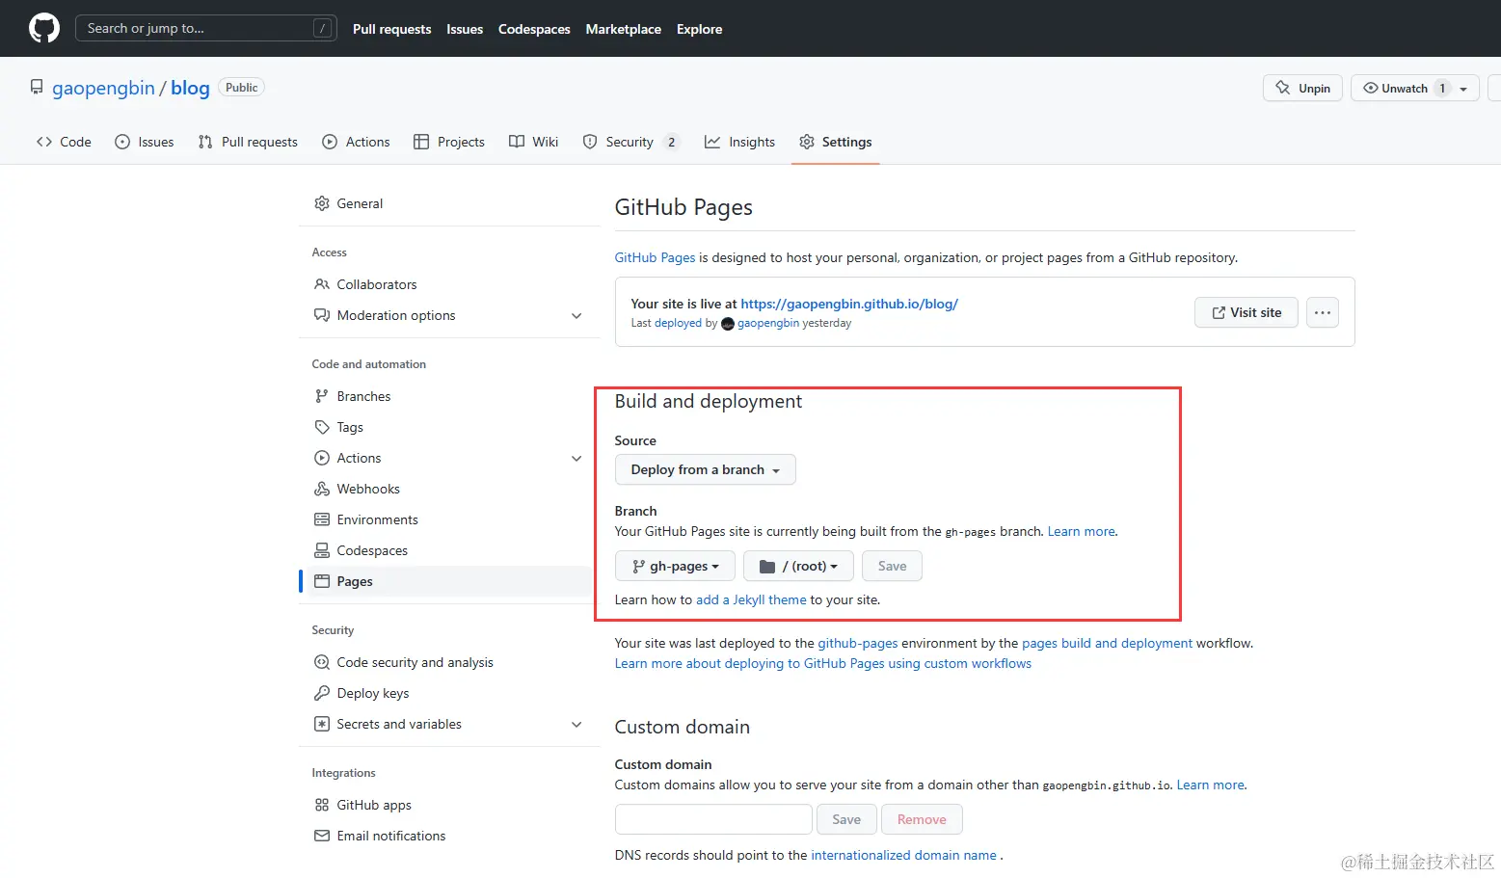This screenshot has width=1501, height=878.
Task: Click the Wiki book icon in tab bar
Action: pyautogui.click(x=517, y=142)
